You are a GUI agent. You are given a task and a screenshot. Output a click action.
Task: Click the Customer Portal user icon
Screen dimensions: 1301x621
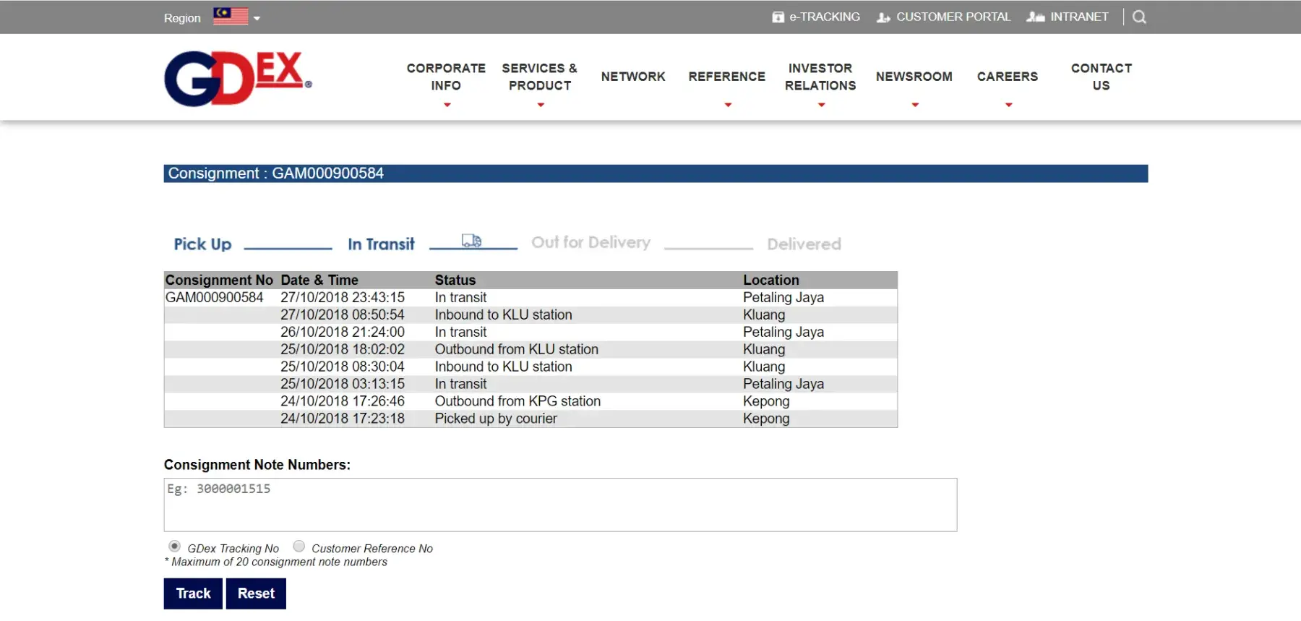click(883, 17)
